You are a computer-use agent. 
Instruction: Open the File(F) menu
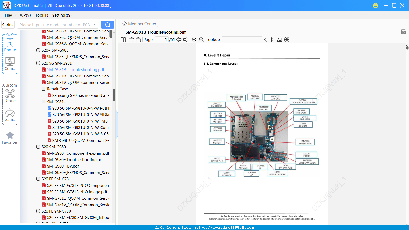10,15
